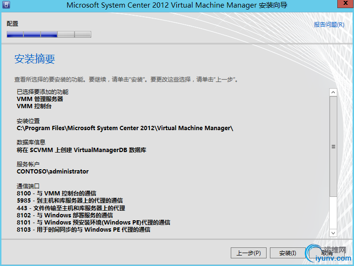Click the 安装(I) button to start installation
354x266 pixels.
click(x=288, y=253)
